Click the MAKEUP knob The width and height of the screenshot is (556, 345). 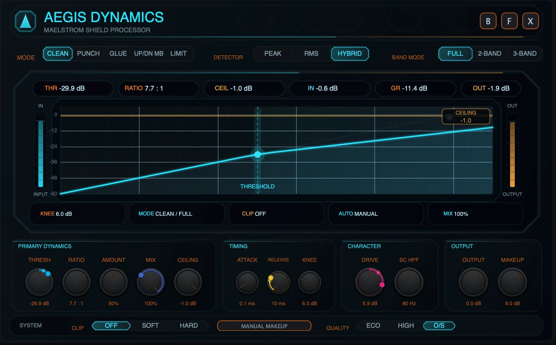pyautogui.click(x=513, y=283)
